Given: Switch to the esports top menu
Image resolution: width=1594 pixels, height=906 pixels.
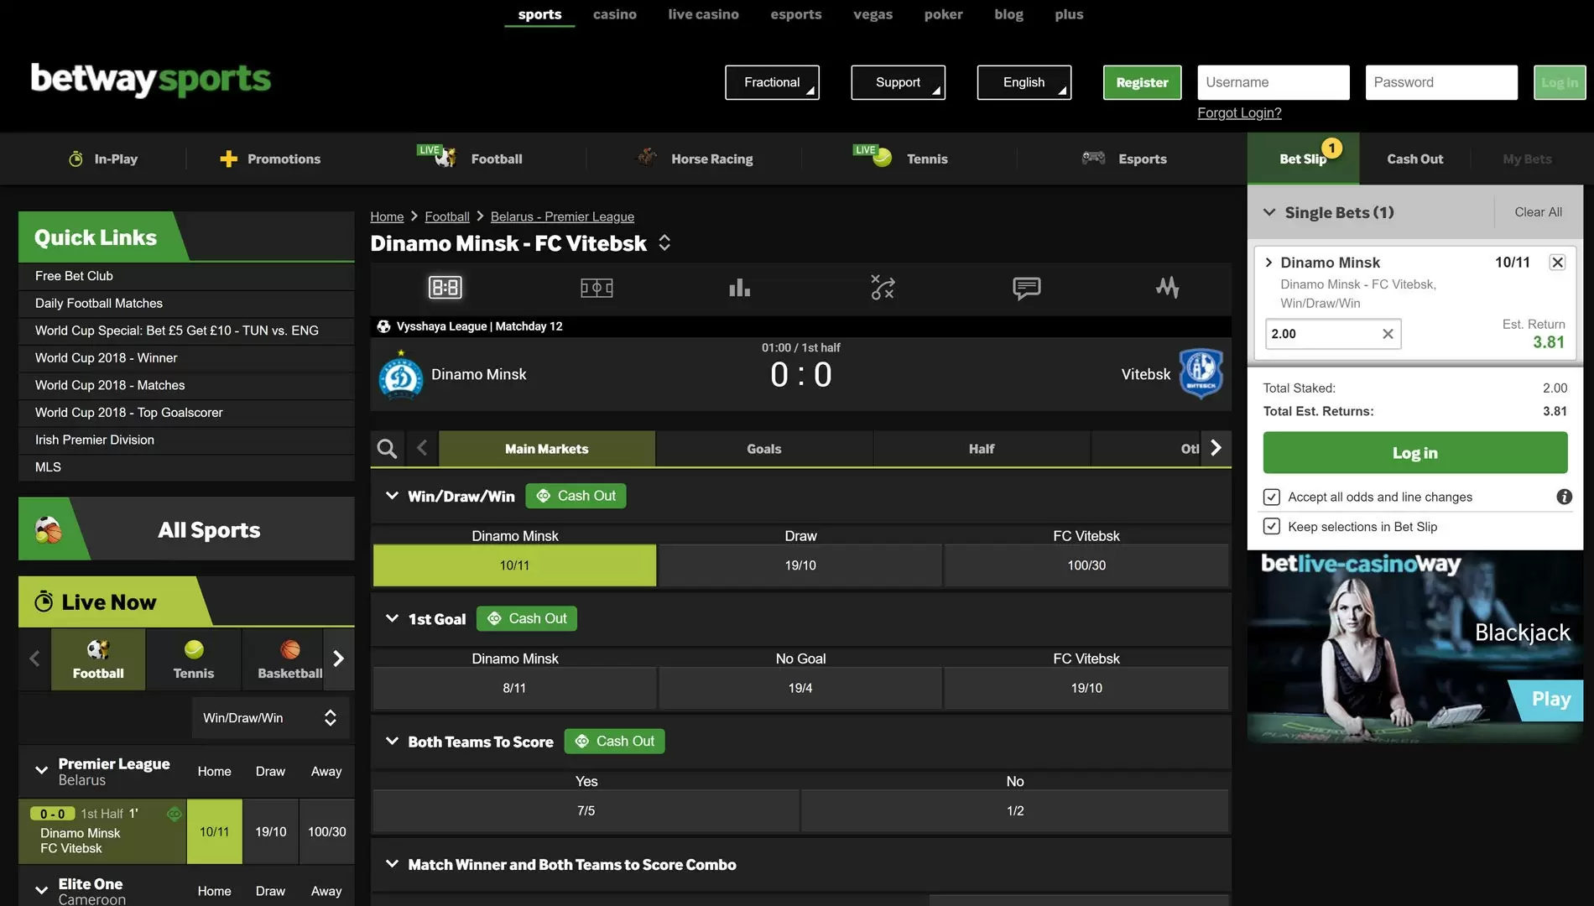Looking at the screenshot, I should pos(795,14).
